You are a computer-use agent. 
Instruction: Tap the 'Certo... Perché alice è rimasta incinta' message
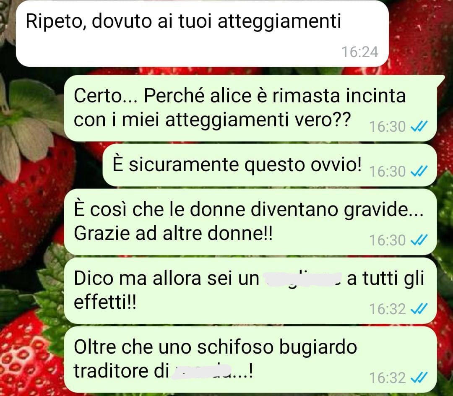click(x=250, y=108)
